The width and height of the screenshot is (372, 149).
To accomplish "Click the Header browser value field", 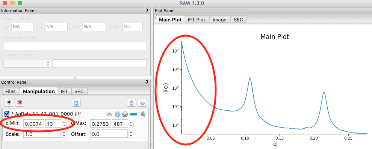I will click(100, 63).
